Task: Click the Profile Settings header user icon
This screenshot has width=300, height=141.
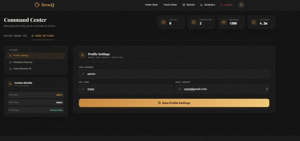Action: [83, 55]
